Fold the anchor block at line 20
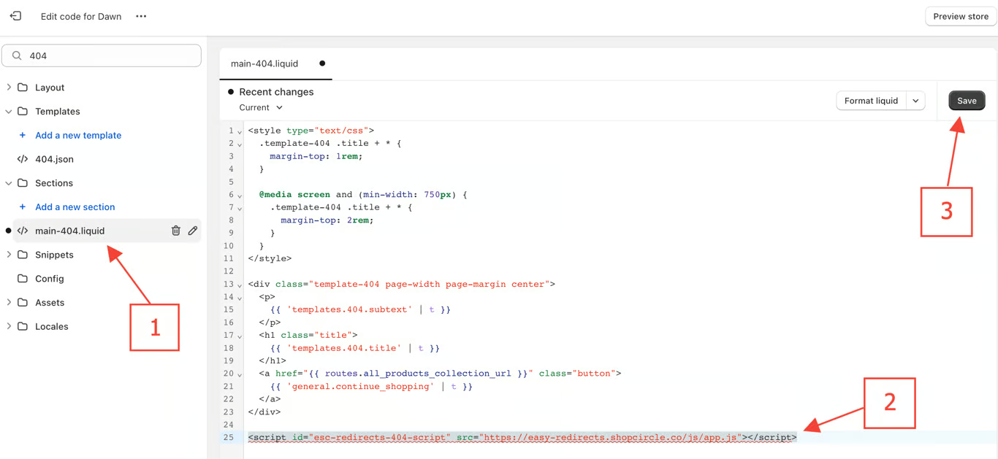Image resolution: width=998 pixels, height=459 pixels. click(240, 375)
